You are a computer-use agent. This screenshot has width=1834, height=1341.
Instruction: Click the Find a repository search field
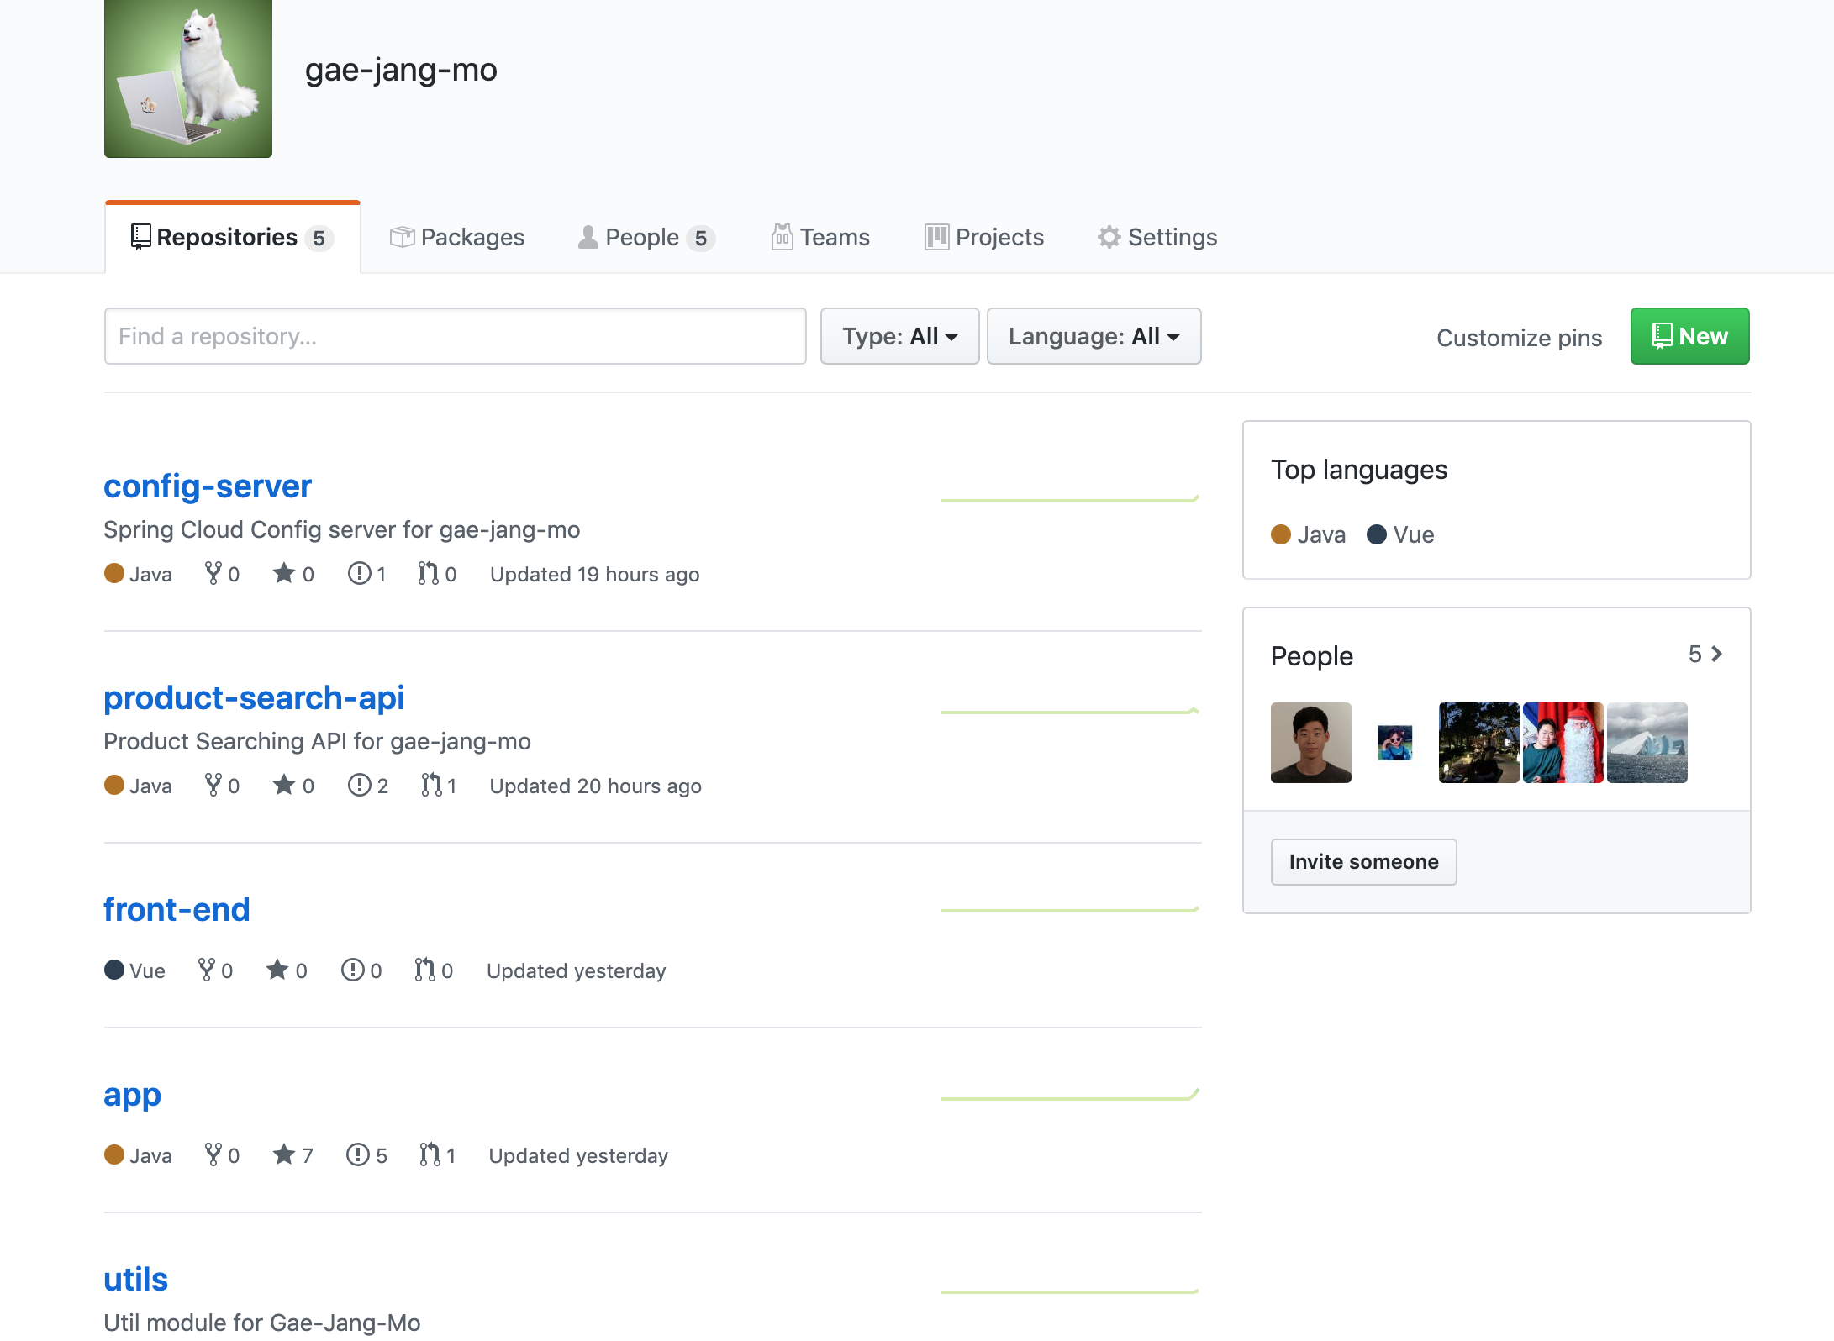455,336
